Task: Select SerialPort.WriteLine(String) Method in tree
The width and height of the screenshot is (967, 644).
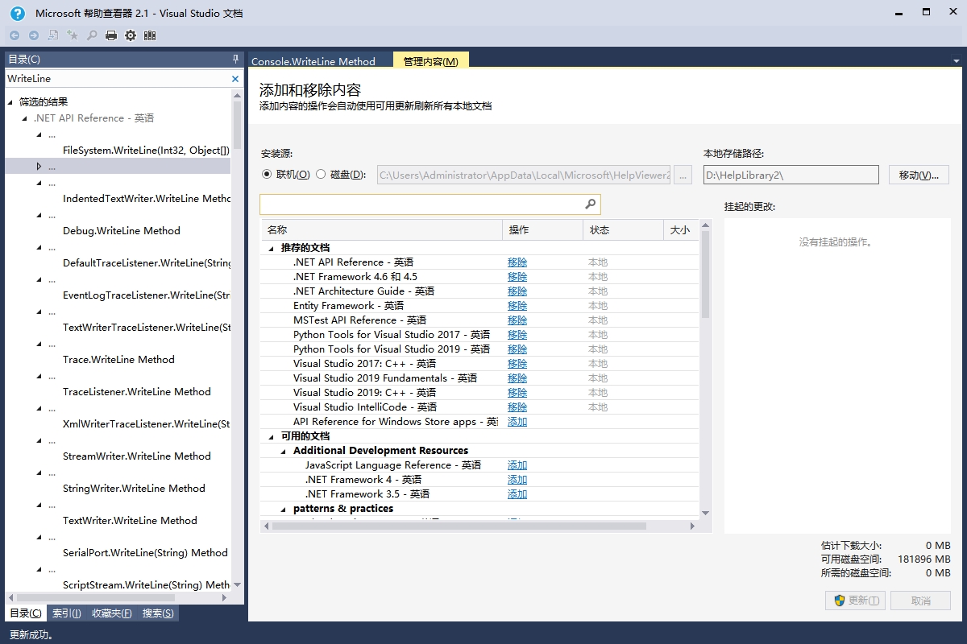Action: click(x=145, y=553)
